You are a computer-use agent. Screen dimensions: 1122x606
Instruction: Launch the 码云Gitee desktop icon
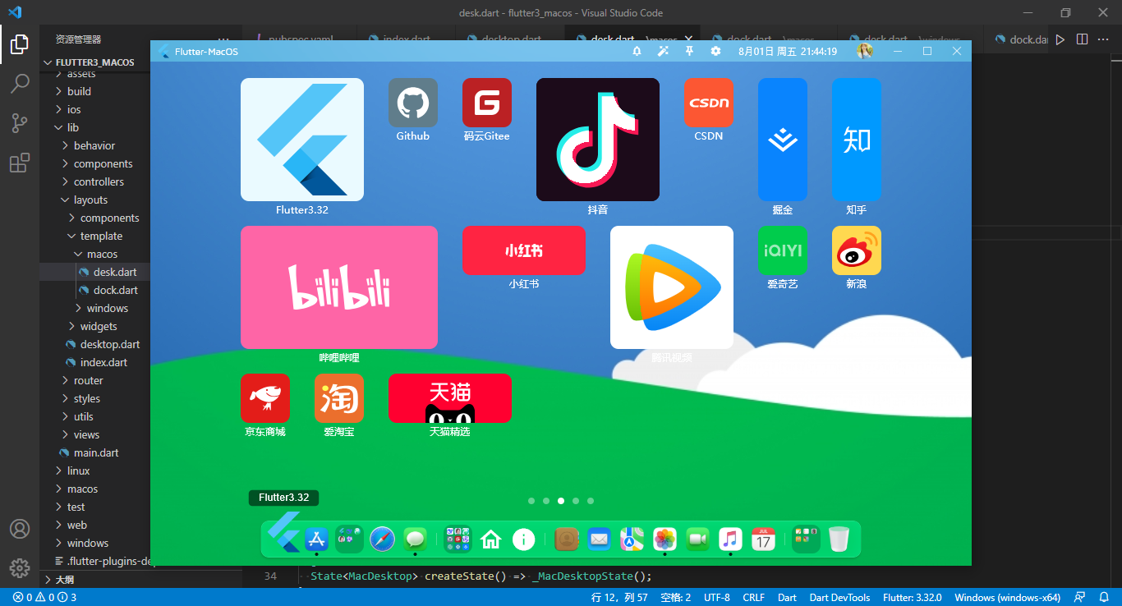pyautogui.click(x=487, y=103)
